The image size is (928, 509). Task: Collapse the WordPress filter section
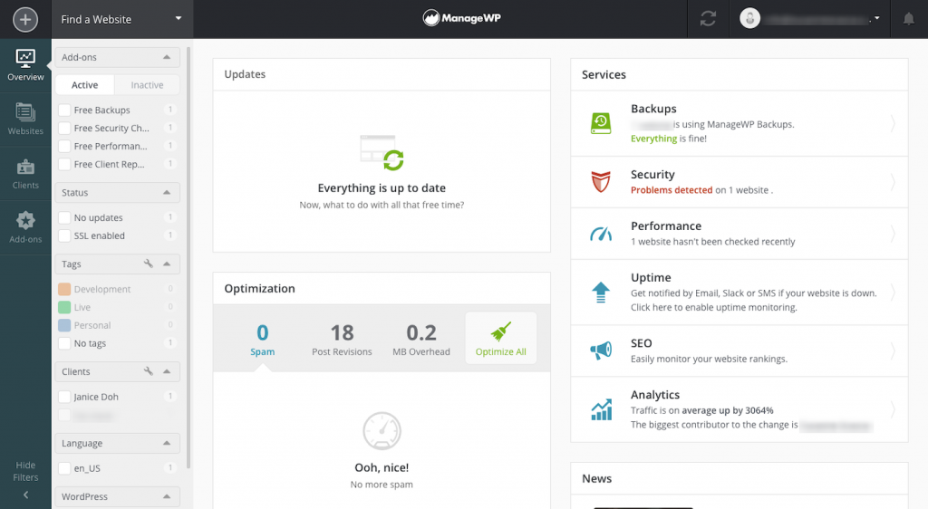coord(167,496)
